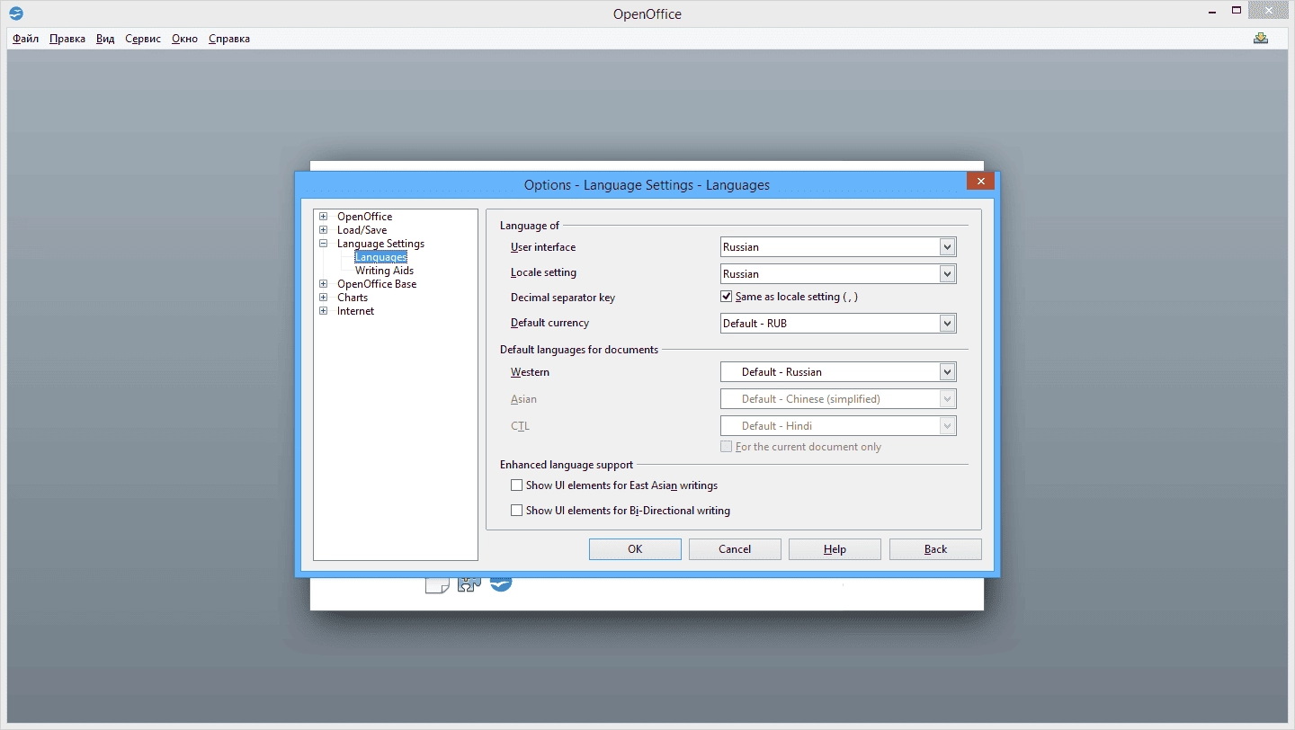This screenshot has width=1295, height=730.
Task: Open the Окно menu
Action: (184, 39)
